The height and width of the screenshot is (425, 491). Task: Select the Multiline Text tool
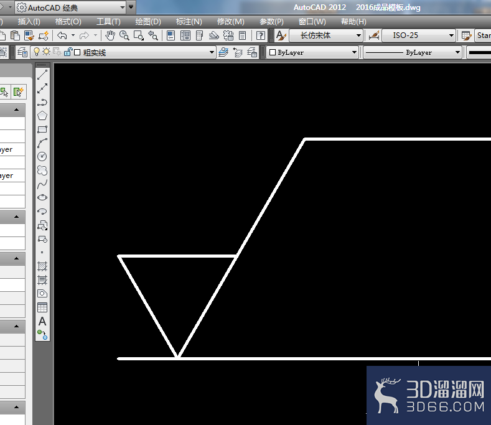(x=42, y=321)
